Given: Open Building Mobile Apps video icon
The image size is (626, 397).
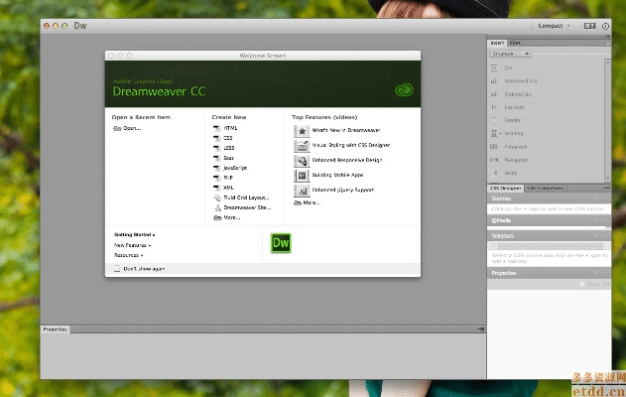Looking at the screenshot, I should pos(302,175).
